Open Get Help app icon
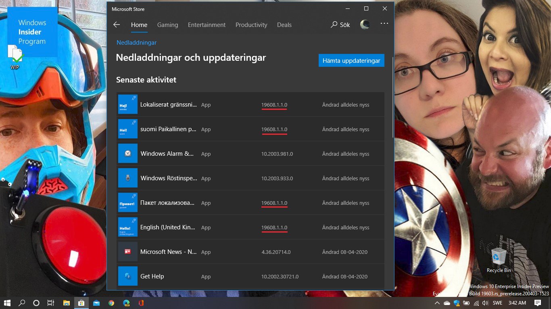Viewport: 551px width, 309px height. click(127, 276)
